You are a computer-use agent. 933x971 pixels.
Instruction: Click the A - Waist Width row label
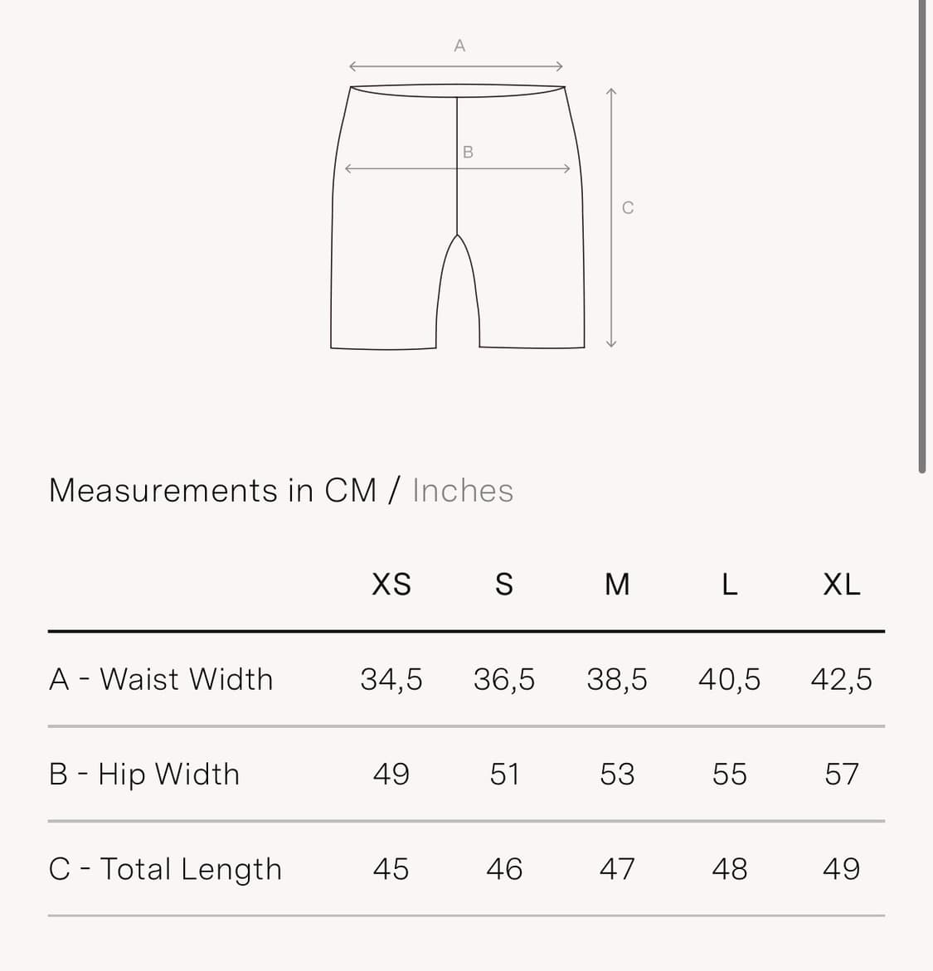click(161, 679)
